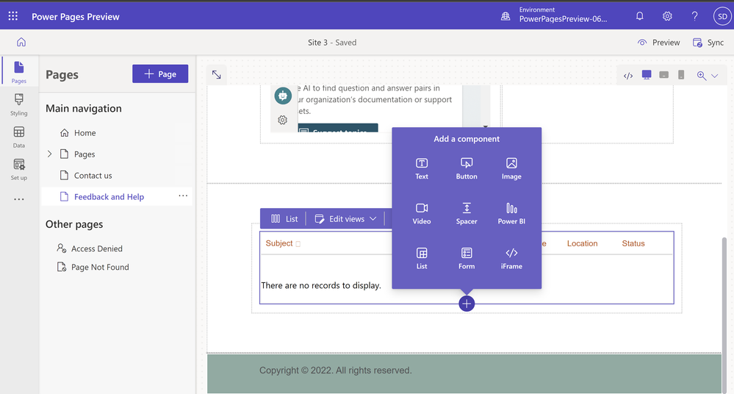Open the code editor icon
Viewport: 734px width, 394px height.
628,76
